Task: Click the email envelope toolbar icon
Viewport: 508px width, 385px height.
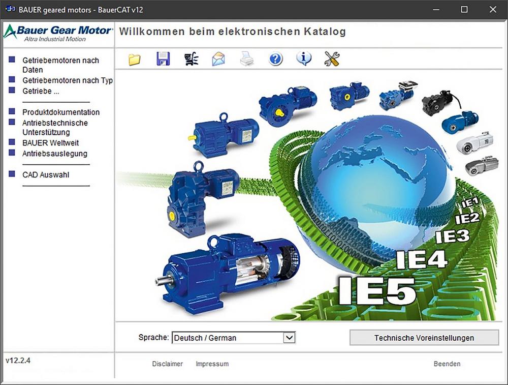Action: 218,60
